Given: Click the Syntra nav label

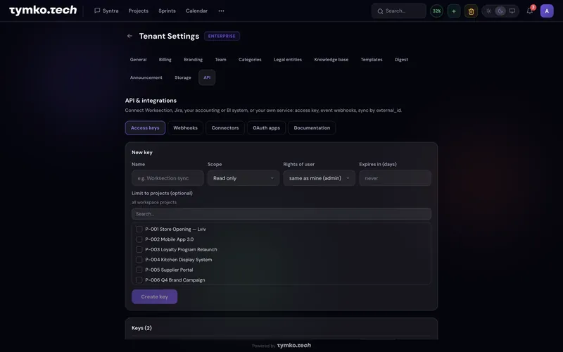Looking at the screenshot, I should click(110, 11).
